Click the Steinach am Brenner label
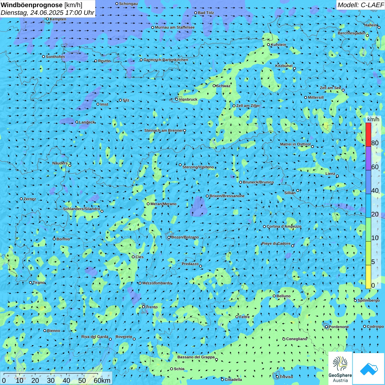The width and height of the screenshot is (385, 385). (163, 130)
